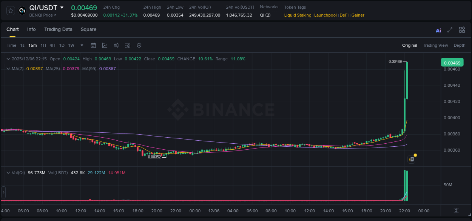Toggle the favorite star for QI/USDT
Screen dimensions: 472x221
pyautogui.click(x=10, y=11)
